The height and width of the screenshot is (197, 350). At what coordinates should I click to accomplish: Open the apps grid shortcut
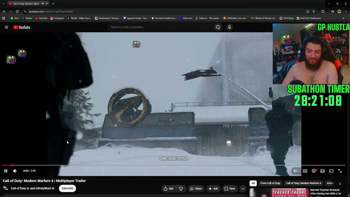coord(4,18)
